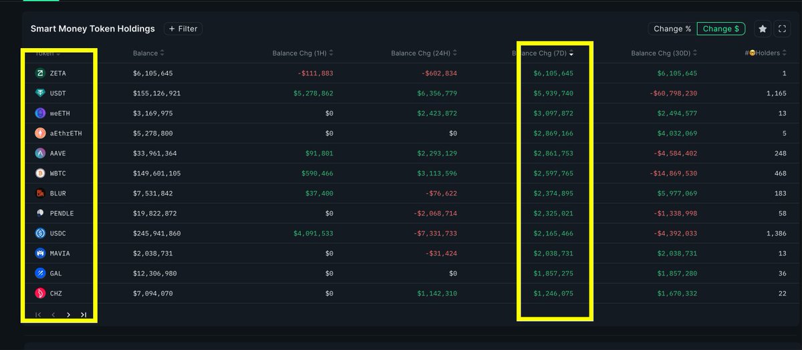Select WBTC 30D change -$14,869,530
Screen dimensions: 802x350
[x=673, y=174]
